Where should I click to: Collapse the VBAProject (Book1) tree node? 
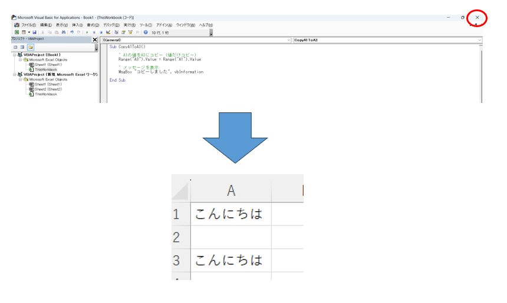coord(15,55)
